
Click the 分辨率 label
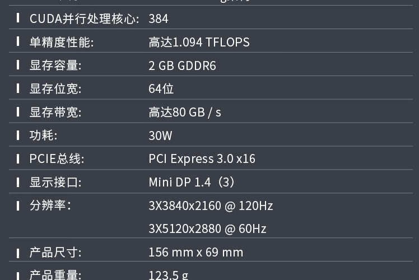click(50, 206)
